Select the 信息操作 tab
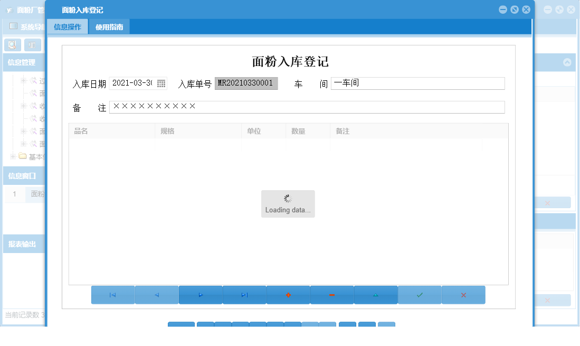Screen dimensions: 580x346 [67, 26]
